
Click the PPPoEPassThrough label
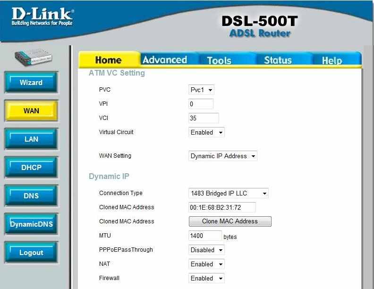(126, 250)
